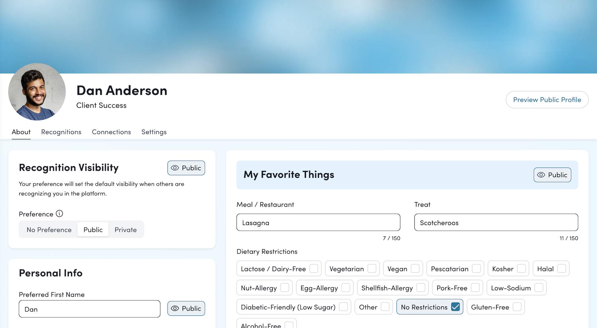The width and height of the screenshot is (597, 328).
Task: Toggle My Favorite Things Public visibility
Action: click(552, 175)
